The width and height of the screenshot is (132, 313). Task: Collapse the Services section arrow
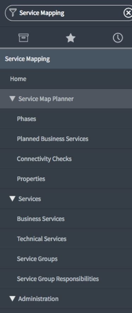click(12, 199)
